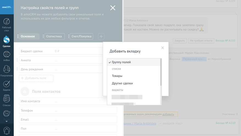Click the Добавить поле button
The image size is (241, 136).
pos(36,78)
